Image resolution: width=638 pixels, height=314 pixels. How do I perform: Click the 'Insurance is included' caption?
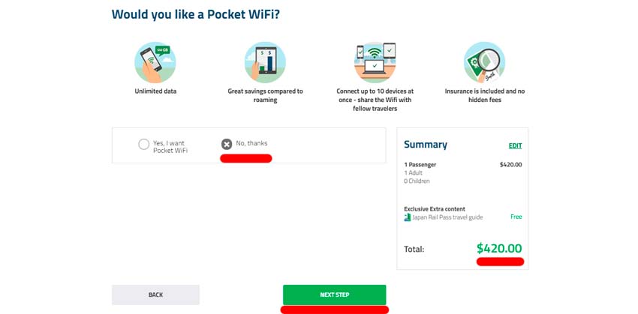(484, 95)
